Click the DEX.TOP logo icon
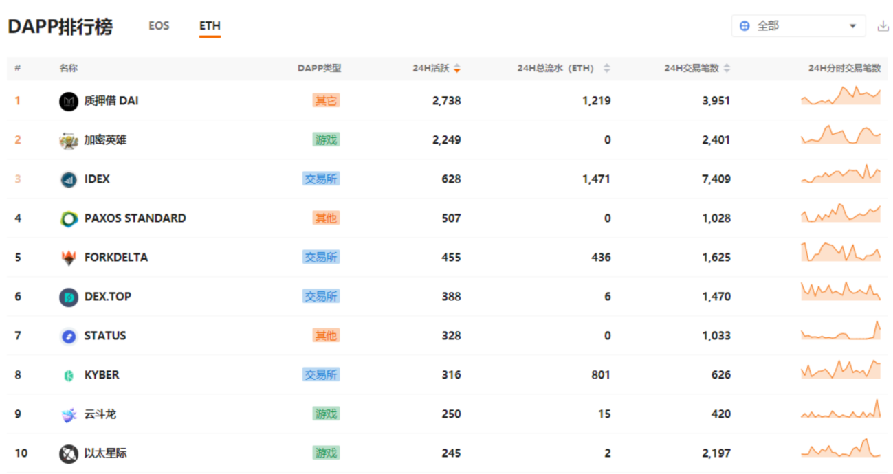This screenshot has height=474, width=893. [x=69, y=297]
